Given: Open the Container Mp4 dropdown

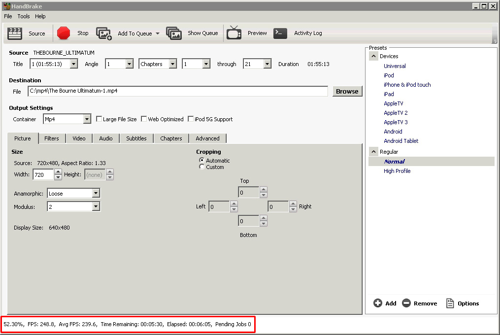Looking at the screenshot, I should (x=87, y=119).
